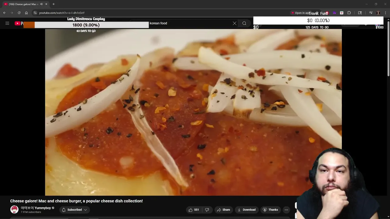390x219 pixels.
Task: Reload the YouTube page
Action: [19, 13]
